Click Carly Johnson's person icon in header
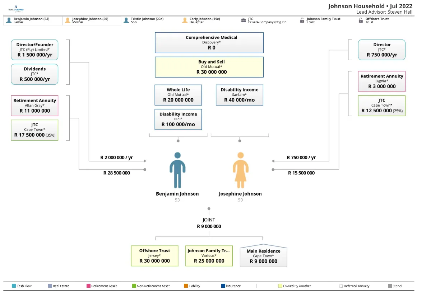Viewport: 440px width, 291px height. [x=185, y=20]
